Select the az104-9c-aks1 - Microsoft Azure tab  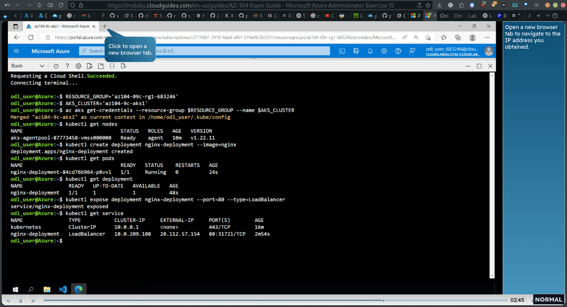pos(61,26)
